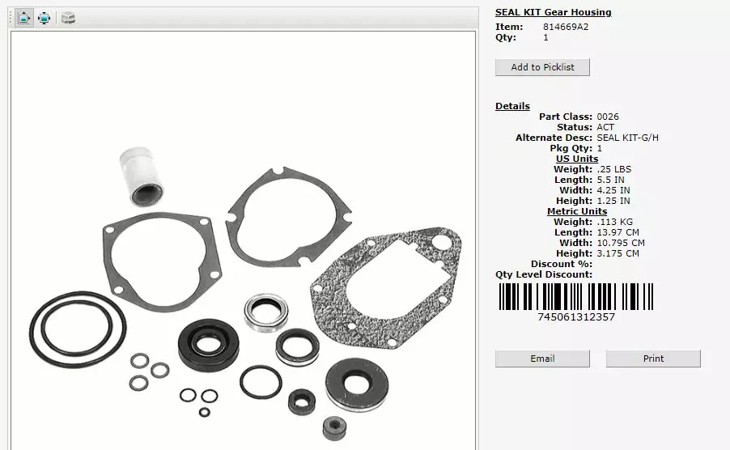Click item number 814669A2

pos(566,27)
